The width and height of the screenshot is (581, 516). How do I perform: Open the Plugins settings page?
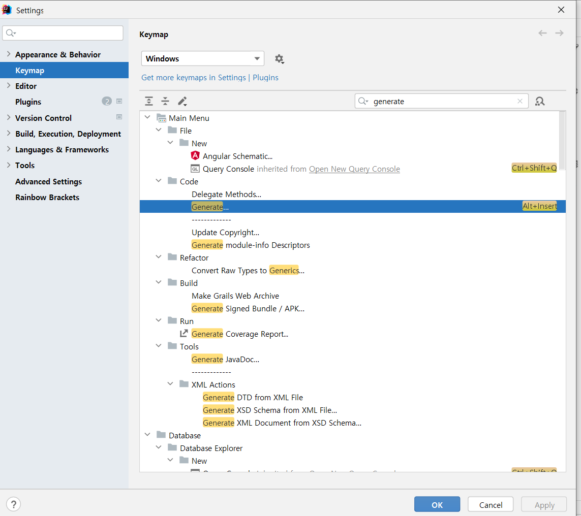click(28, 102)
